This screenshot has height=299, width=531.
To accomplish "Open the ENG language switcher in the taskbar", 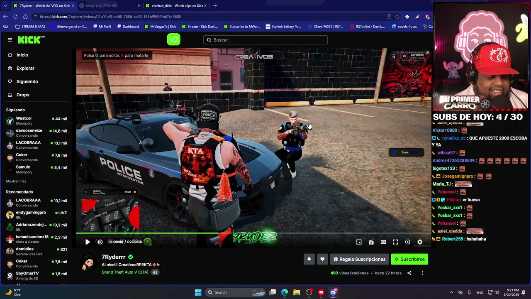I will pyautogui.click(x=480, y=292).
